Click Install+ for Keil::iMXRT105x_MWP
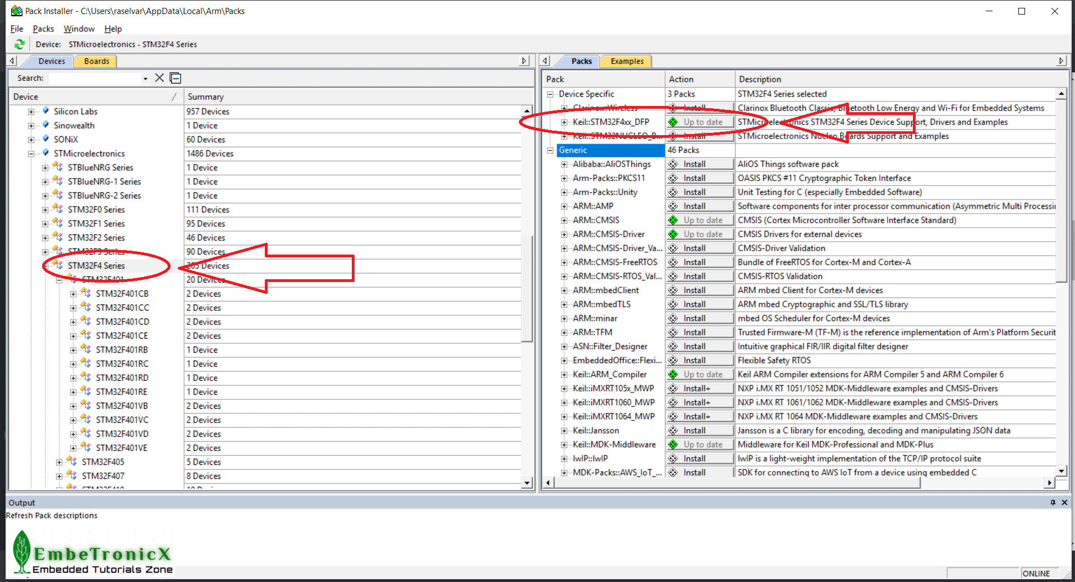The width and height of the screenshot is (1075, 582). 700,389
